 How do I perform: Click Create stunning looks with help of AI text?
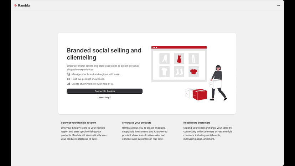[x=93, y=84]
